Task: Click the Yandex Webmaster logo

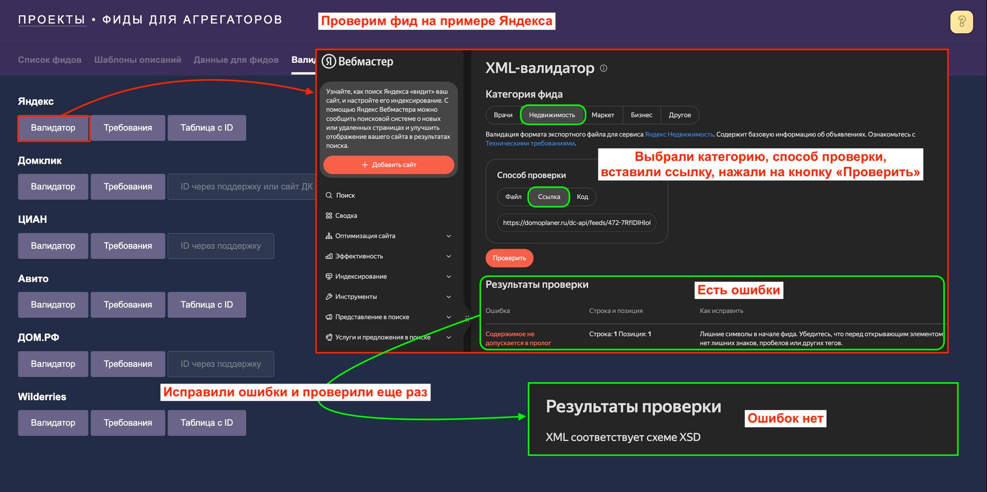Action: pyautogui.click(x=358, y=62)
